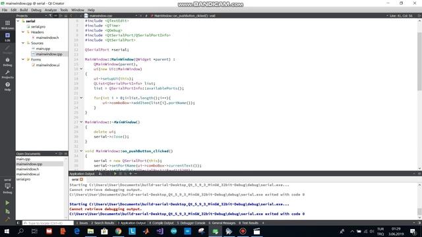Open Projects mode with wrench icon
422x237 pixels.
coord(7,74)
